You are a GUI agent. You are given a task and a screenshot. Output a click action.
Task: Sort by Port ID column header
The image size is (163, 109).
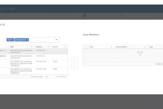point(55,47)
